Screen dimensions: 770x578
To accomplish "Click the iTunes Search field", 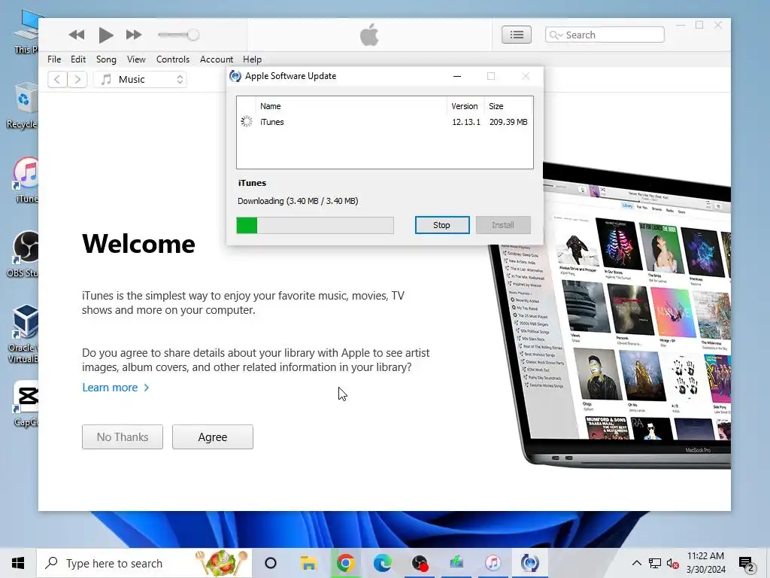I will pos(605,35).
